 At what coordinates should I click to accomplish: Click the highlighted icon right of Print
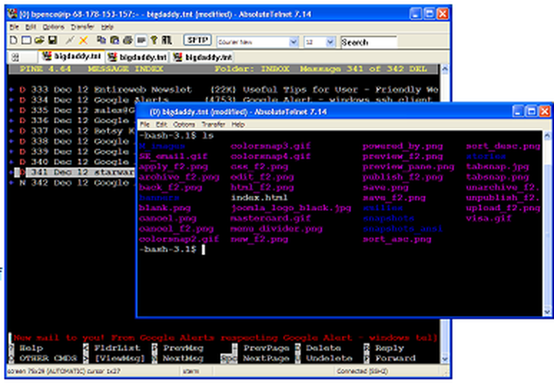(141, 40)
